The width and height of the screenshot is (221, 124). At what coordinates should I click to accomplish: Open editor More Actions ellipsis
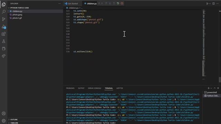point(218,3)
